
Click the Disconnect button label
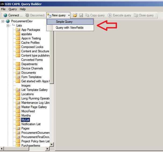[37, 15]
